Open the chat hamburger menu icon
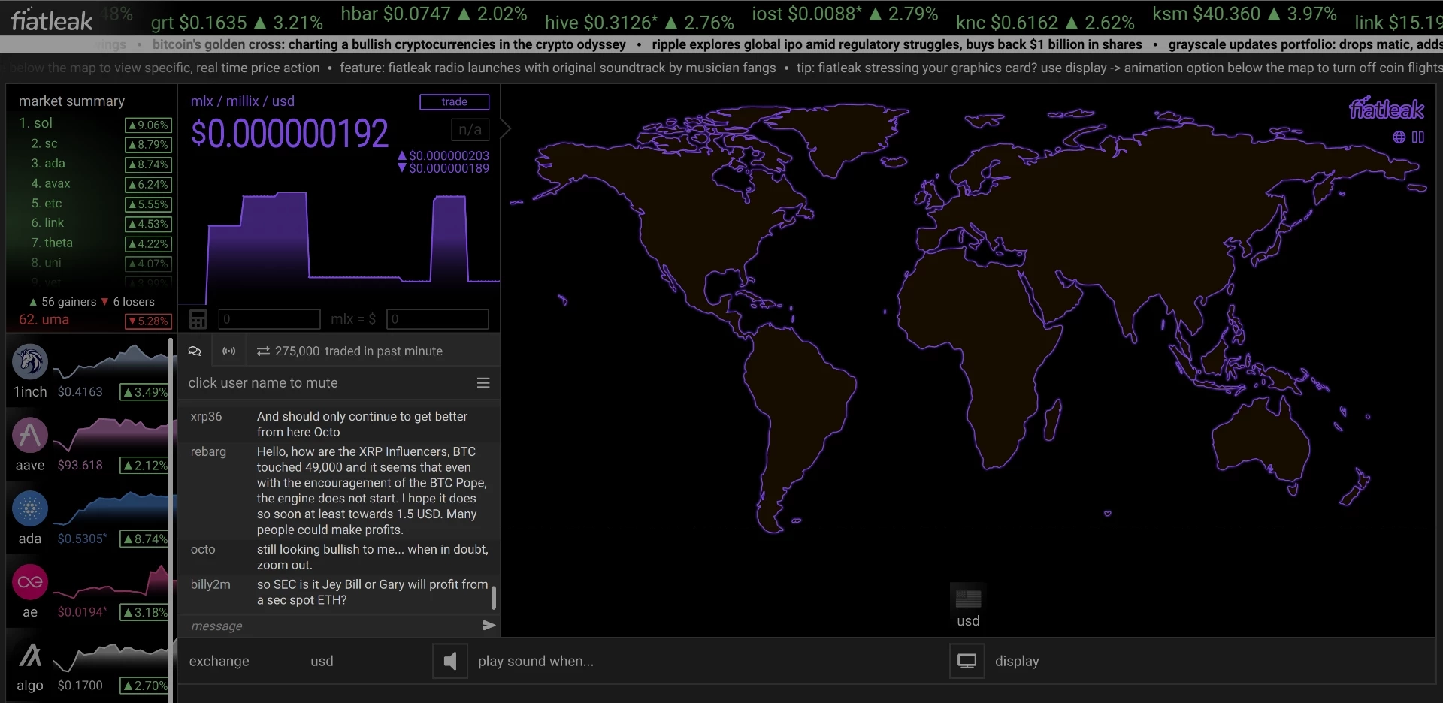 click(x=483, y=383)
